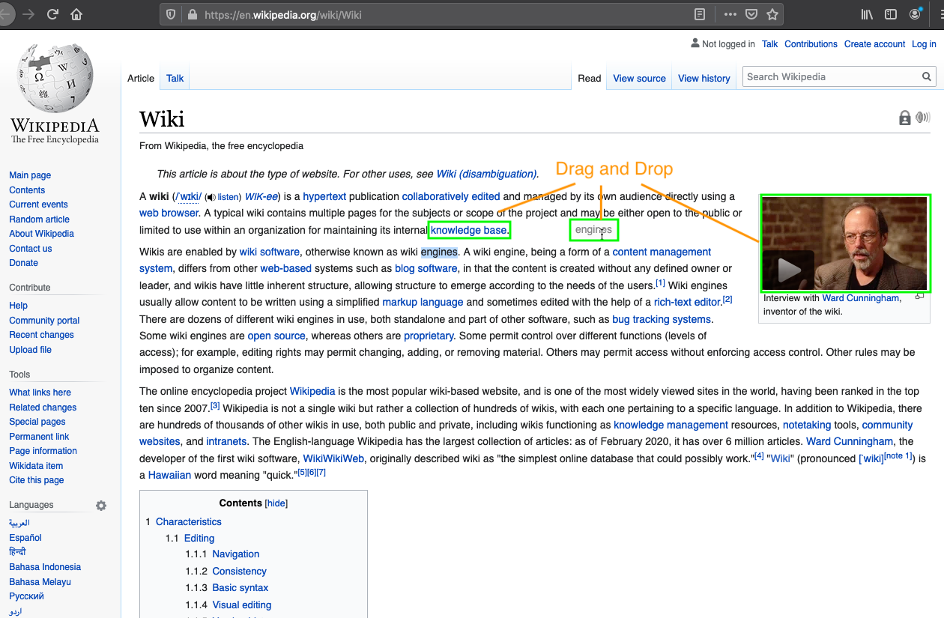Save page to Pocket icon

tap(751, 14)
